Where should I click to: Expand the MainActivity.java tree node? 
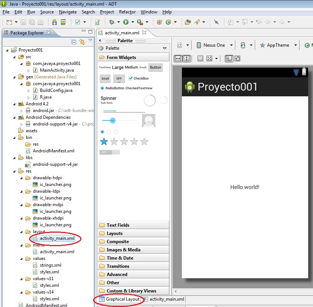click(28, 71)
